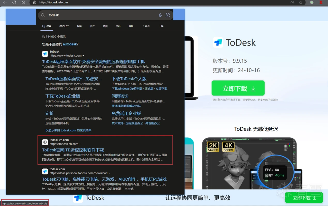Click the 版本号：9.9.15 text
Viewport: 328px width, 206px height.
[x=230, y=61]
